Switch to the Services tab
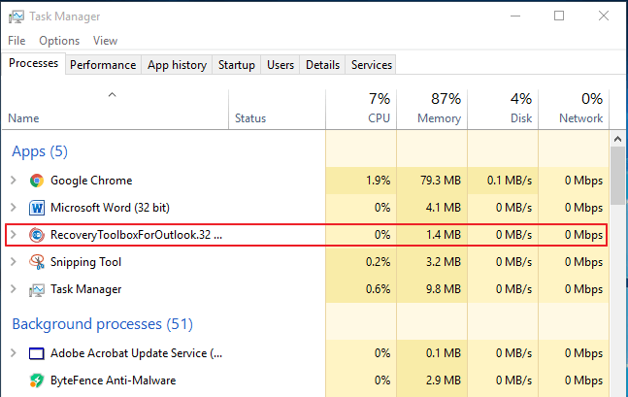Screen dimensions: 628x397 pyautogui.click(x=372, y=65)
